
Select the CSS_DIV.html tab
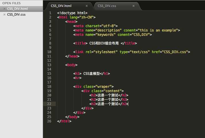click(x=61, y=6)
